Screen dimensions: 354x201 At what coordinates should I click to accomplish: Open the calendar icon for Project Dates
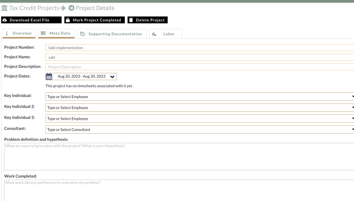[49, 76]
